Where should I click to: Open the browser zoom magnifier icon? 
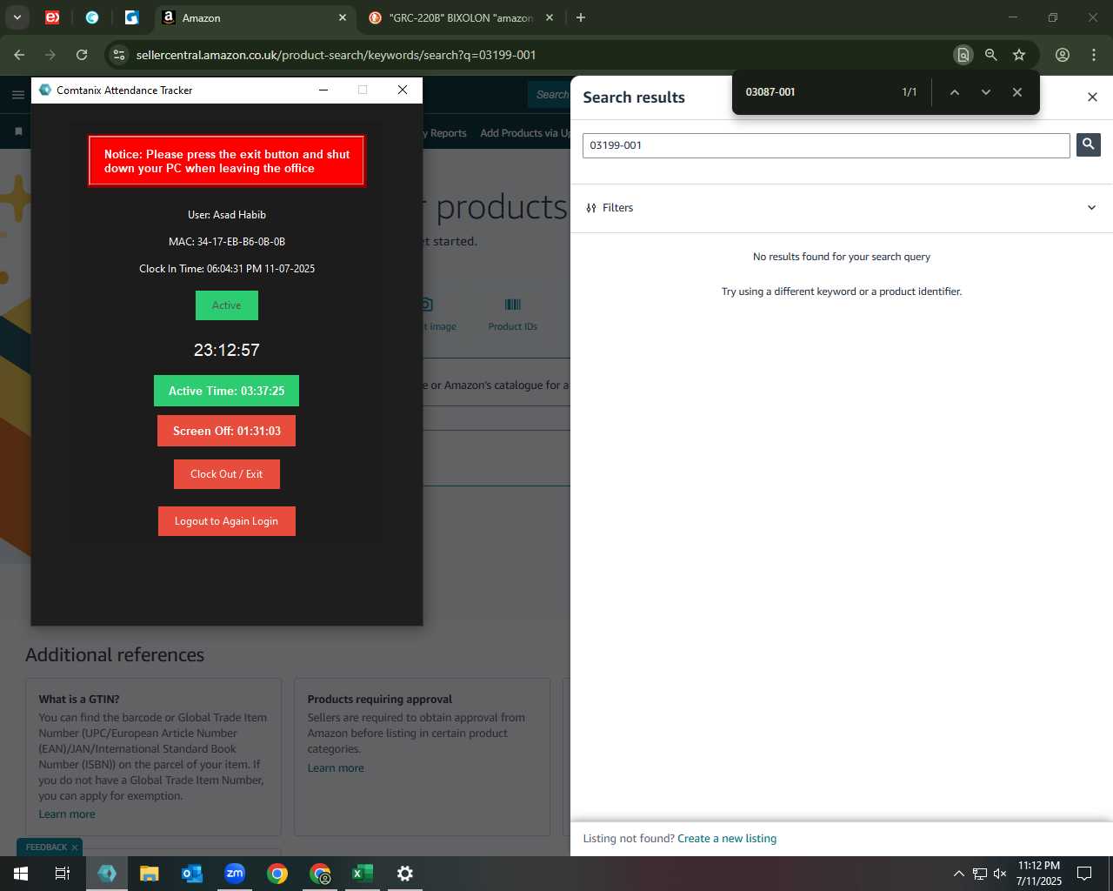pyautogui.click(x=990, y=55)
